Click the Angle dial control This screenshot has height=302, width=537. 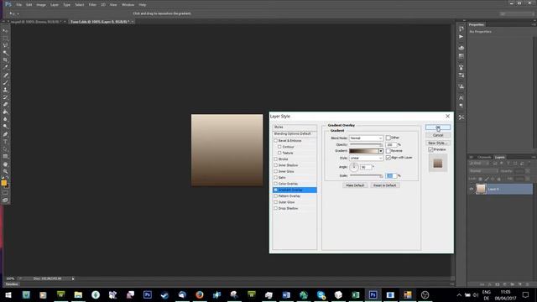click(x=354, y=167)
